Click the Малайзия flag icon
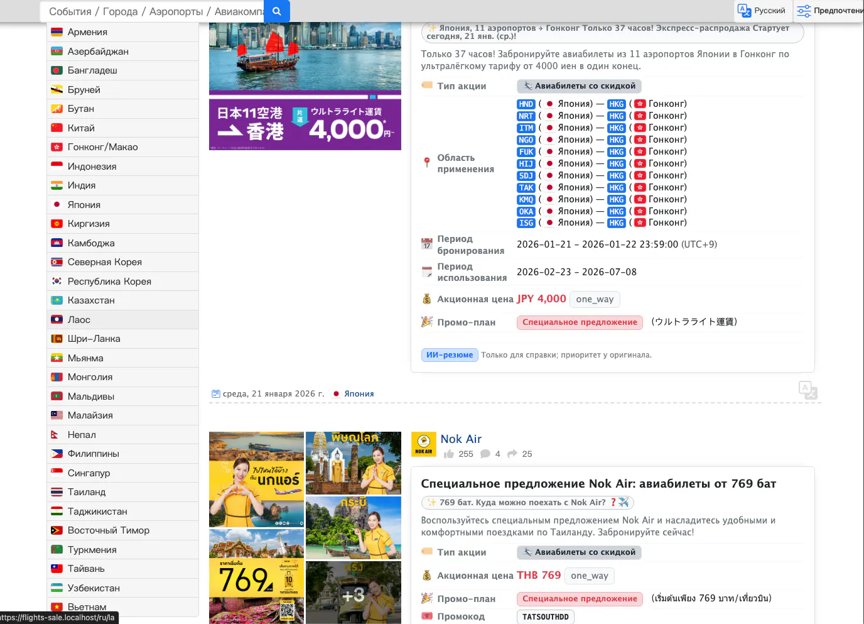The width and height of the screenshot is (864, 624). [57, 415]
